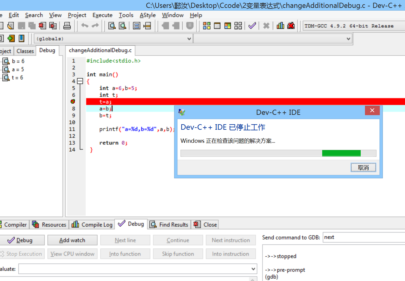Open Find using the first magnifier icon
The width and height of the screenshot is (405, 281).
[112, 26]
